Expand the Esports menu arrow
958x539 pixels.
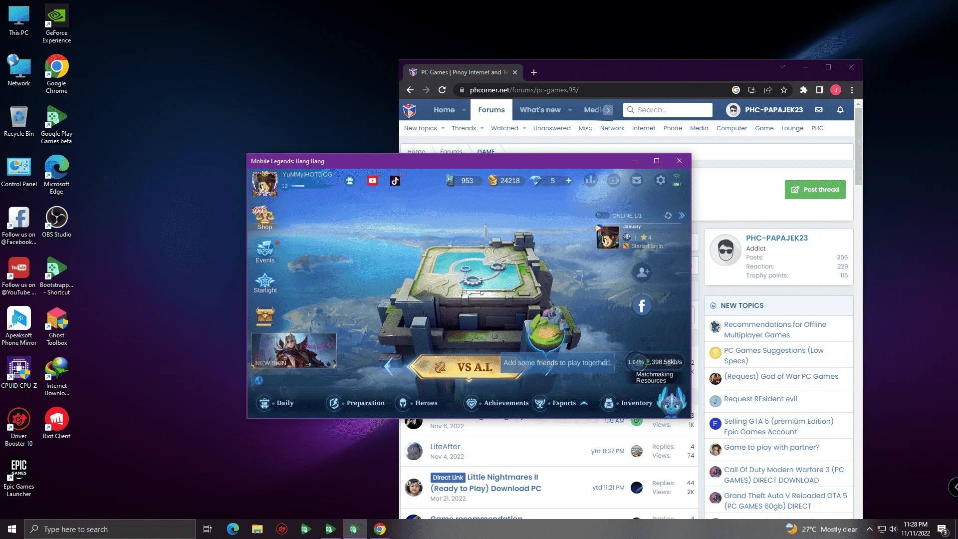tap(584, 403)
